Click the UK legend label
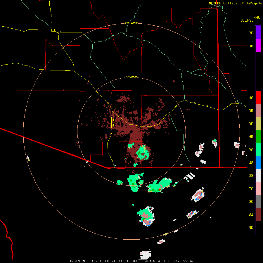The height and width of the screenshot is (263, 263). coord(251,46)
